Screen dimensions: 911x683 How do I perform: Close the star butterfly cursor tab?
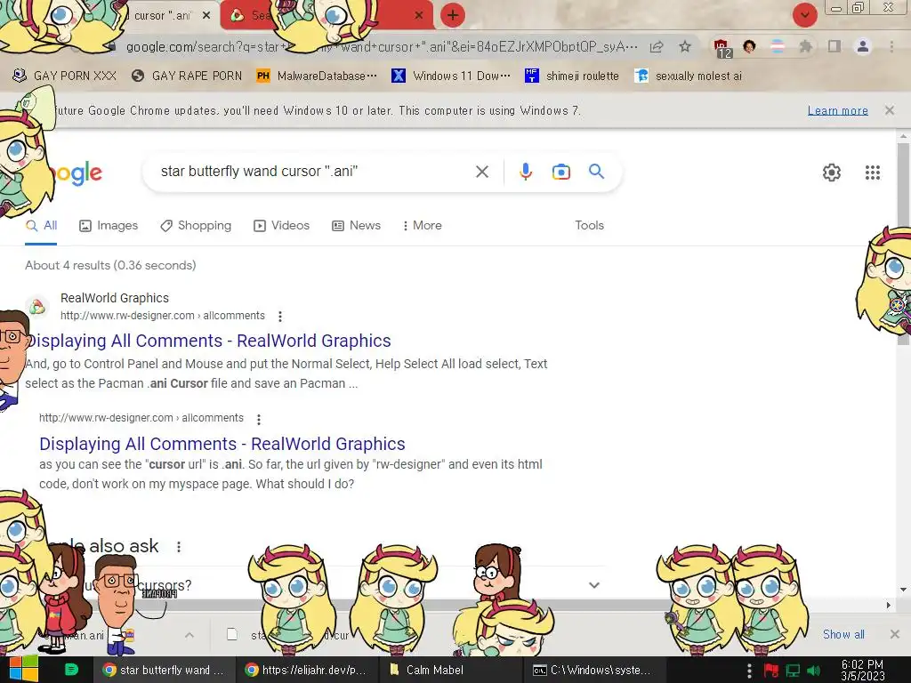pyautogui.click(x=206, y=16)
